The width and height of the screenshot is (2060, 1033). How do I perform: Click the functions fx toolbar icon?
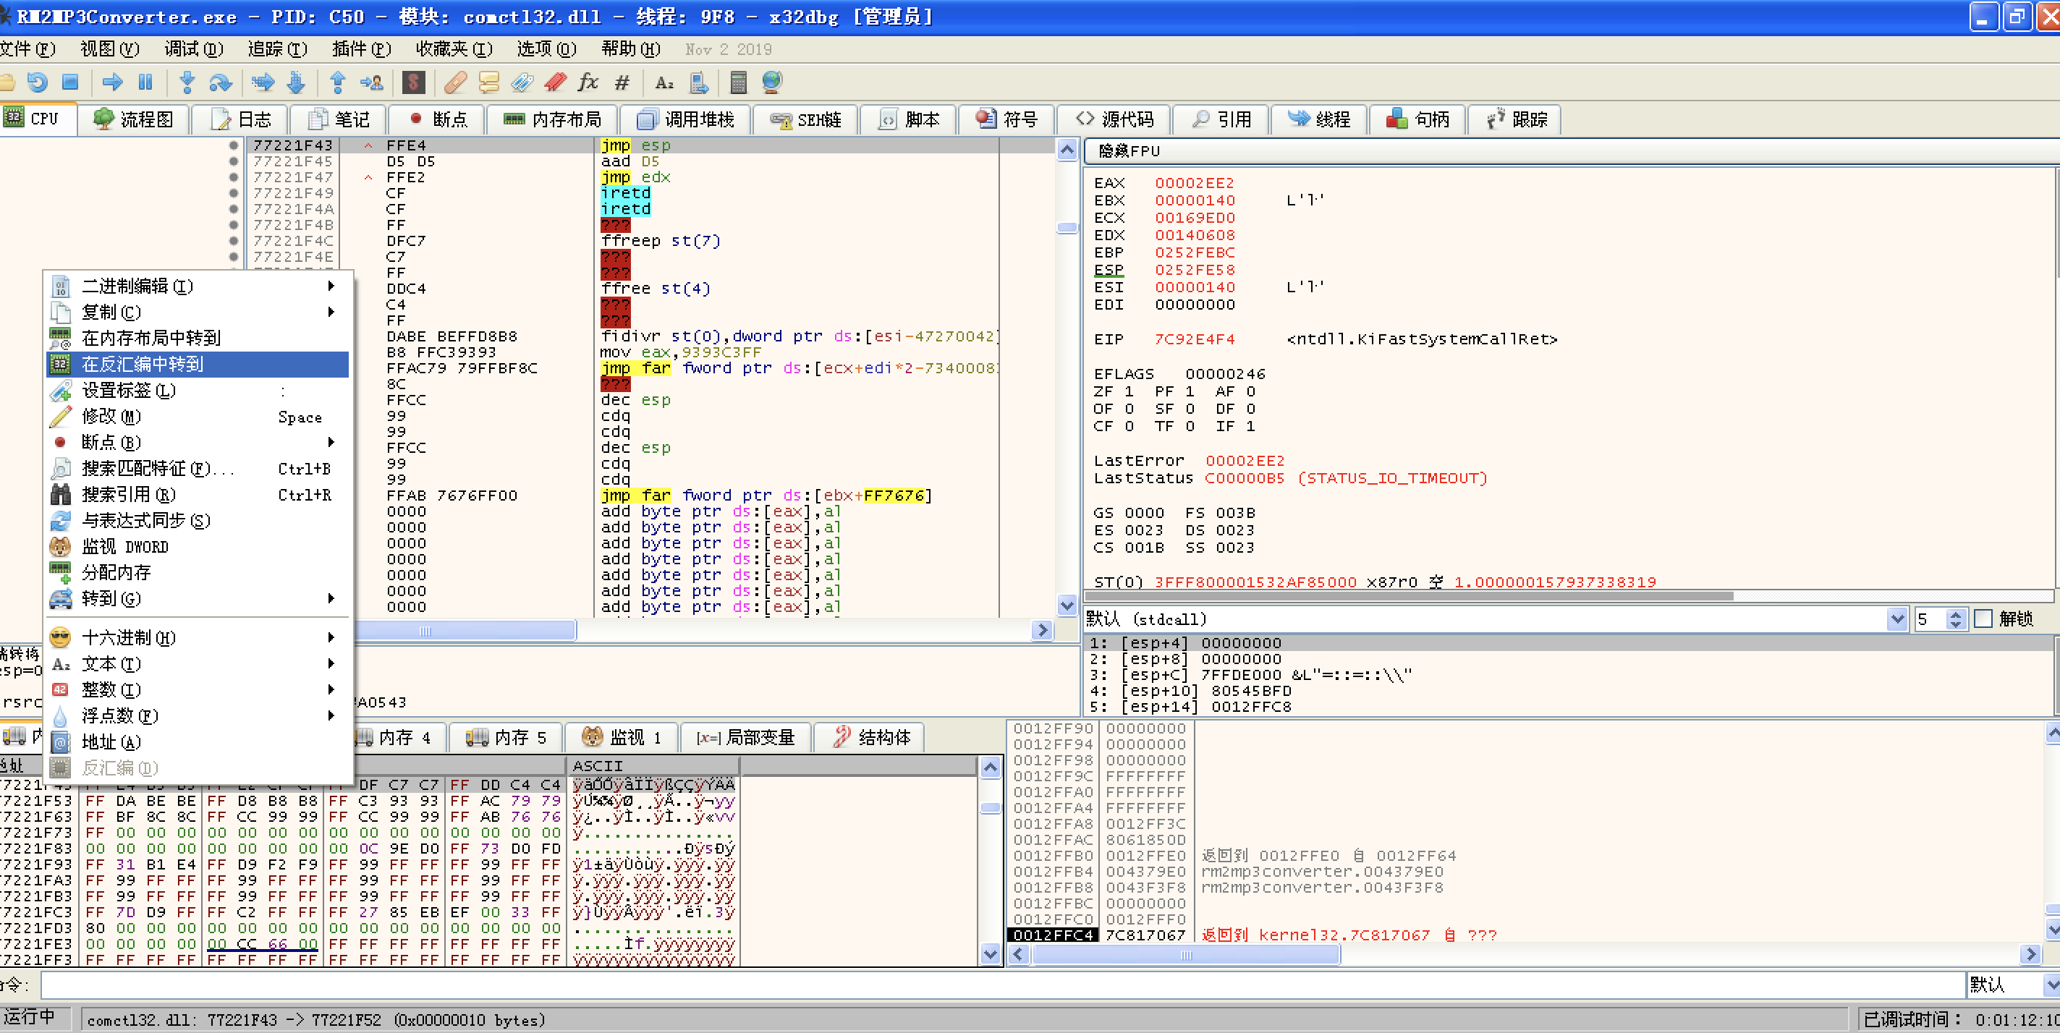point(588,82)
